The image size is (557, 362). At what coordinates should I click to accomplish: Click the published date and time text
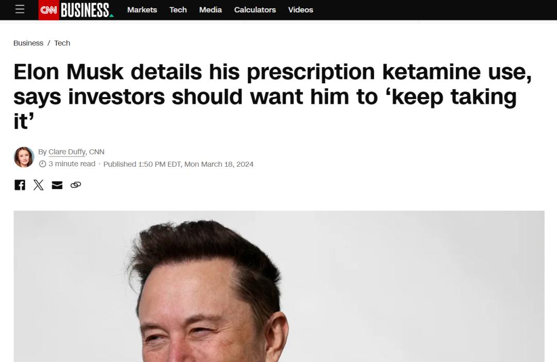click(x=178, y=164)
